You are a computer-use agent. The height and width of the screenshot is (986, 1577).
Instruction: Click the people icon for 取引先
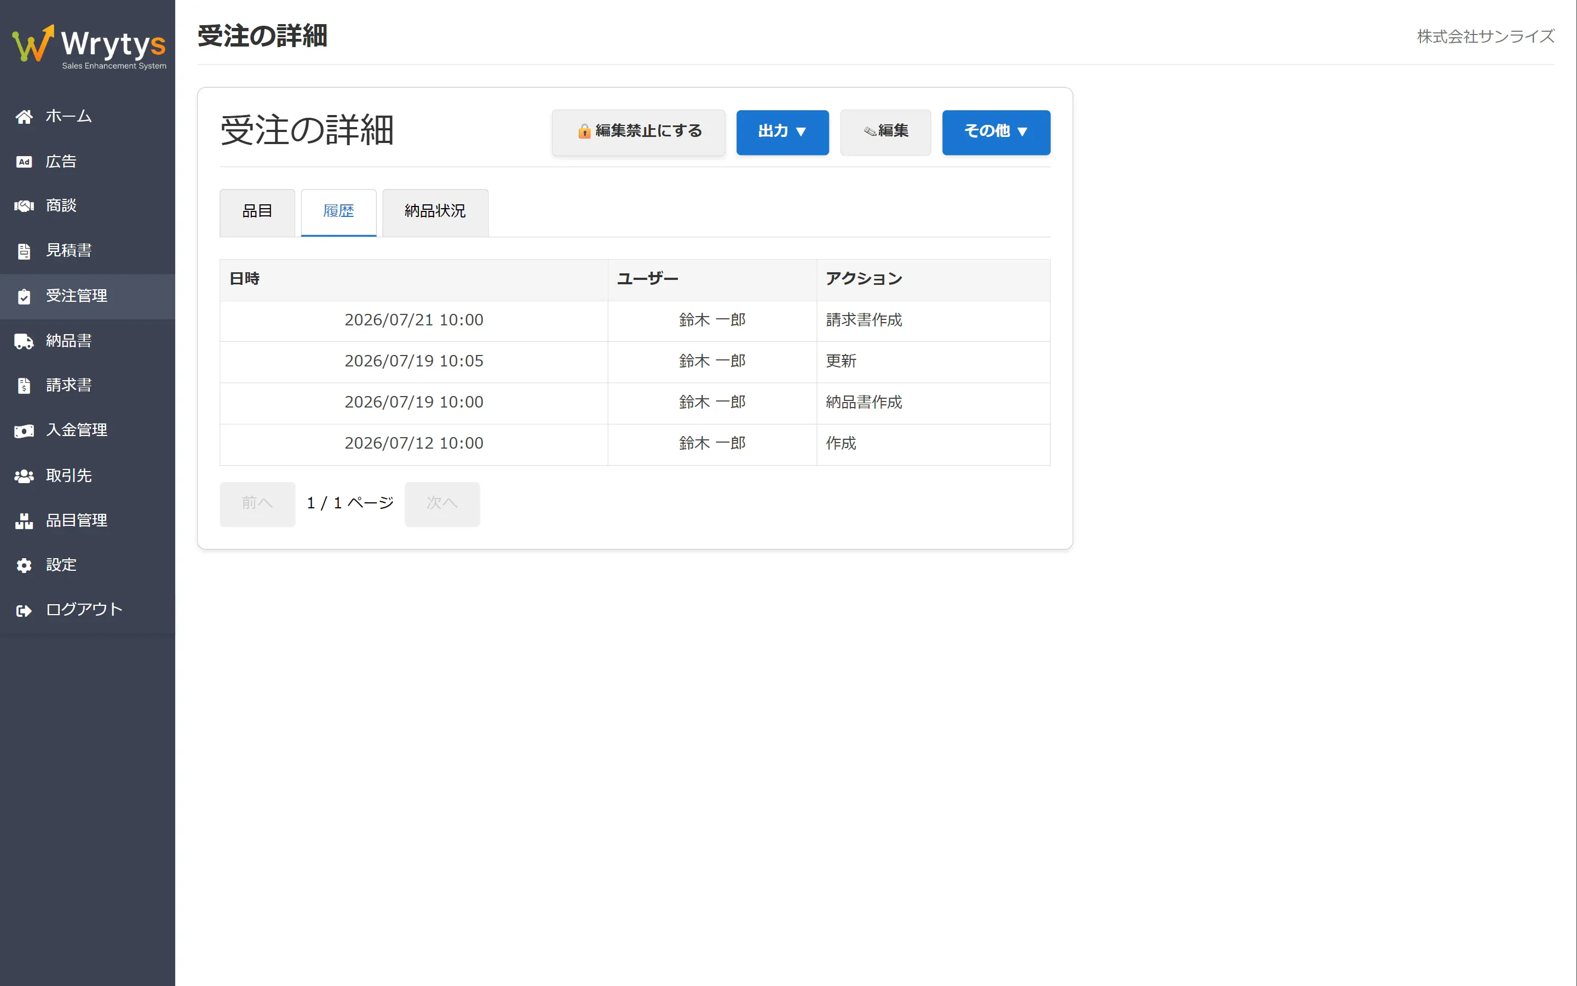pyautogui.click(x=24, y=476)
